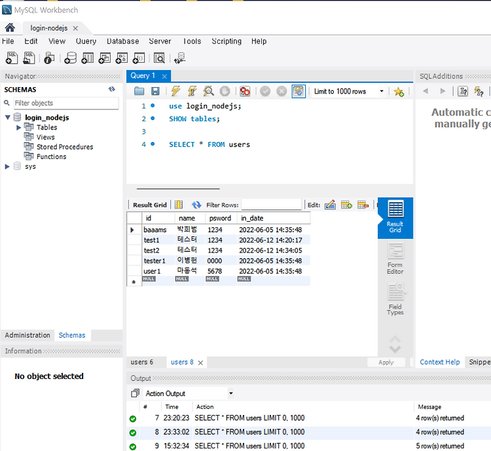
Task: Open the Scripting menu
Action: click(227, 41)
